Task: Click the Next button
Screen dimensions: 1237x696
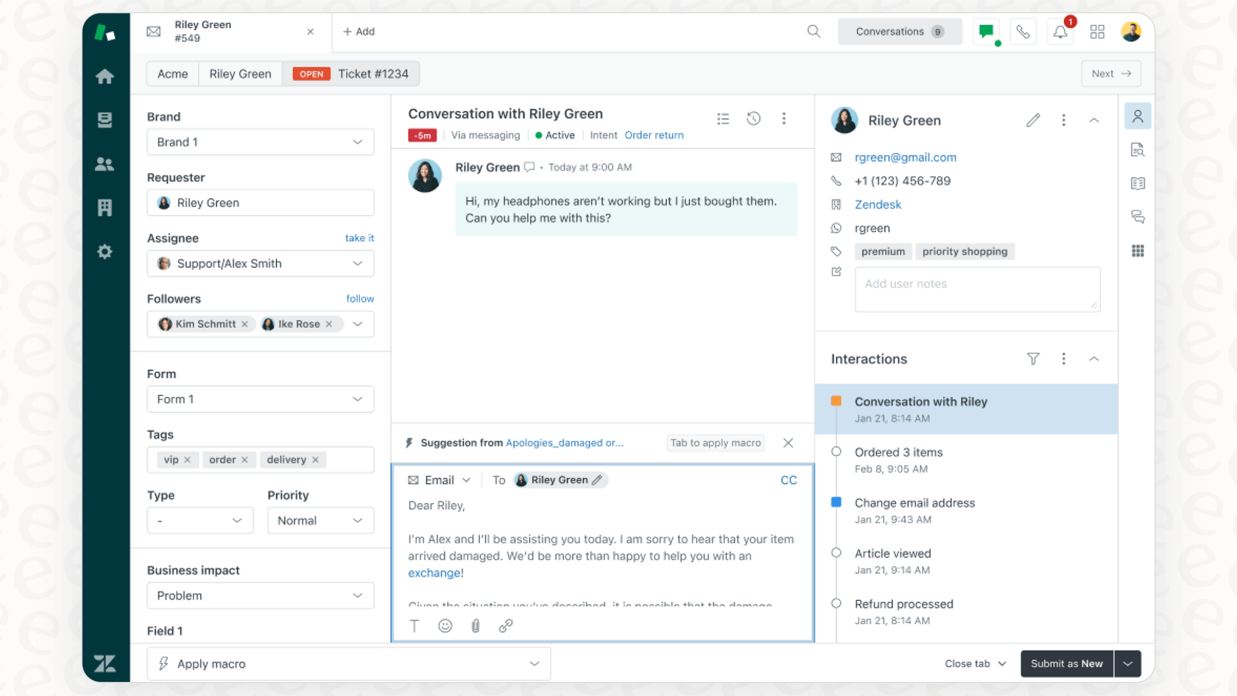Action: [x=1110, y=74]
